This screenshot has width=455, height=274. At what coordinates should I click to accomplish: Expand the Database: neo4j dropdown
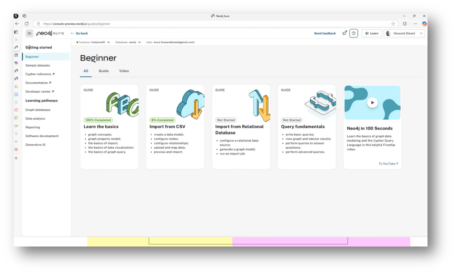tap(128, 42)
